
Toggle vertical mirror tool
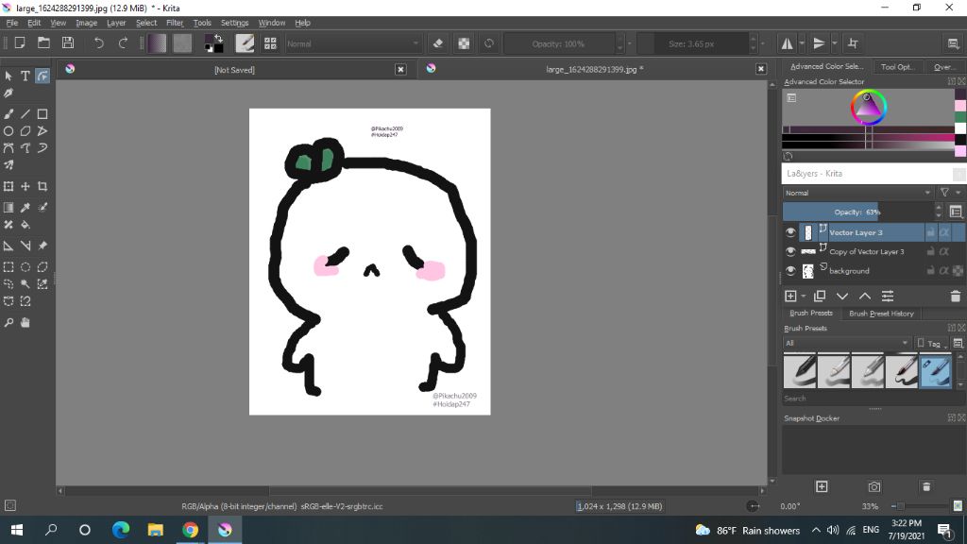[819, 43]
